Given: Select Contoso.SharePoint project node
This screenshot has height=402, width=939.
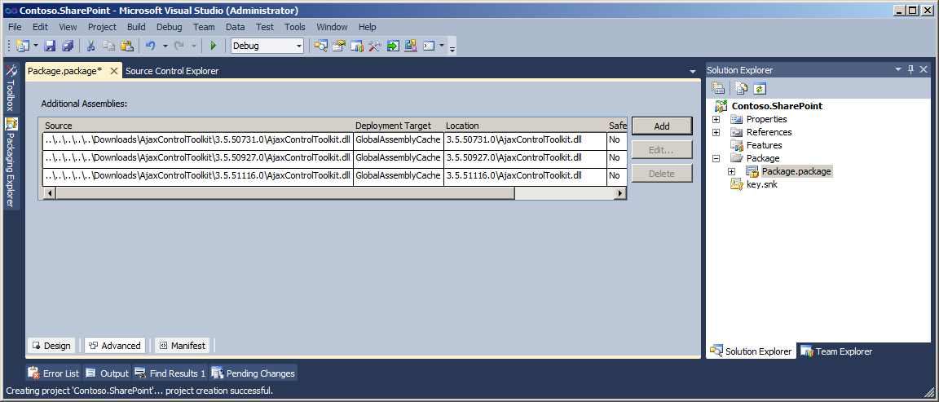Looking at the screenshot, I should [x=777, y=106].
